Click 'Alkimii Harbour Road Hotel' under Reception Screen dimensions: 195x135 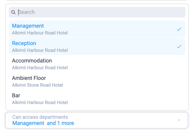(x=40, y=50)
